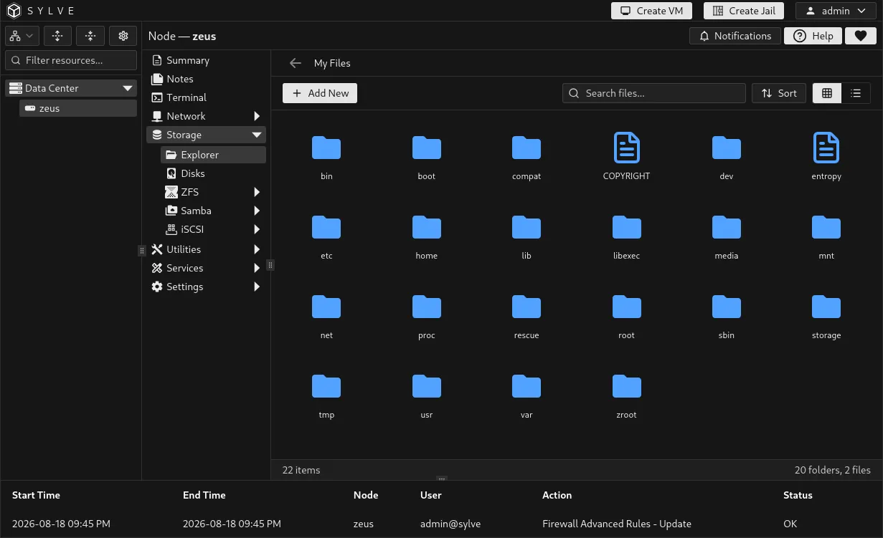Click the Status column header
Image resolution: width=883 pixels, height=538 pixels.
(x=798, y=495)
